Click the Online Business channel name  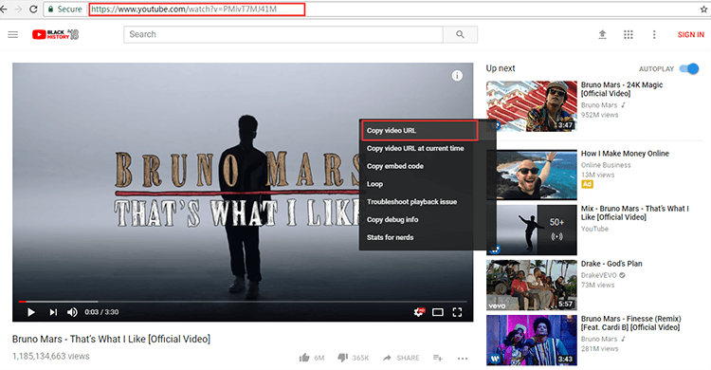[x=606, y=165]
